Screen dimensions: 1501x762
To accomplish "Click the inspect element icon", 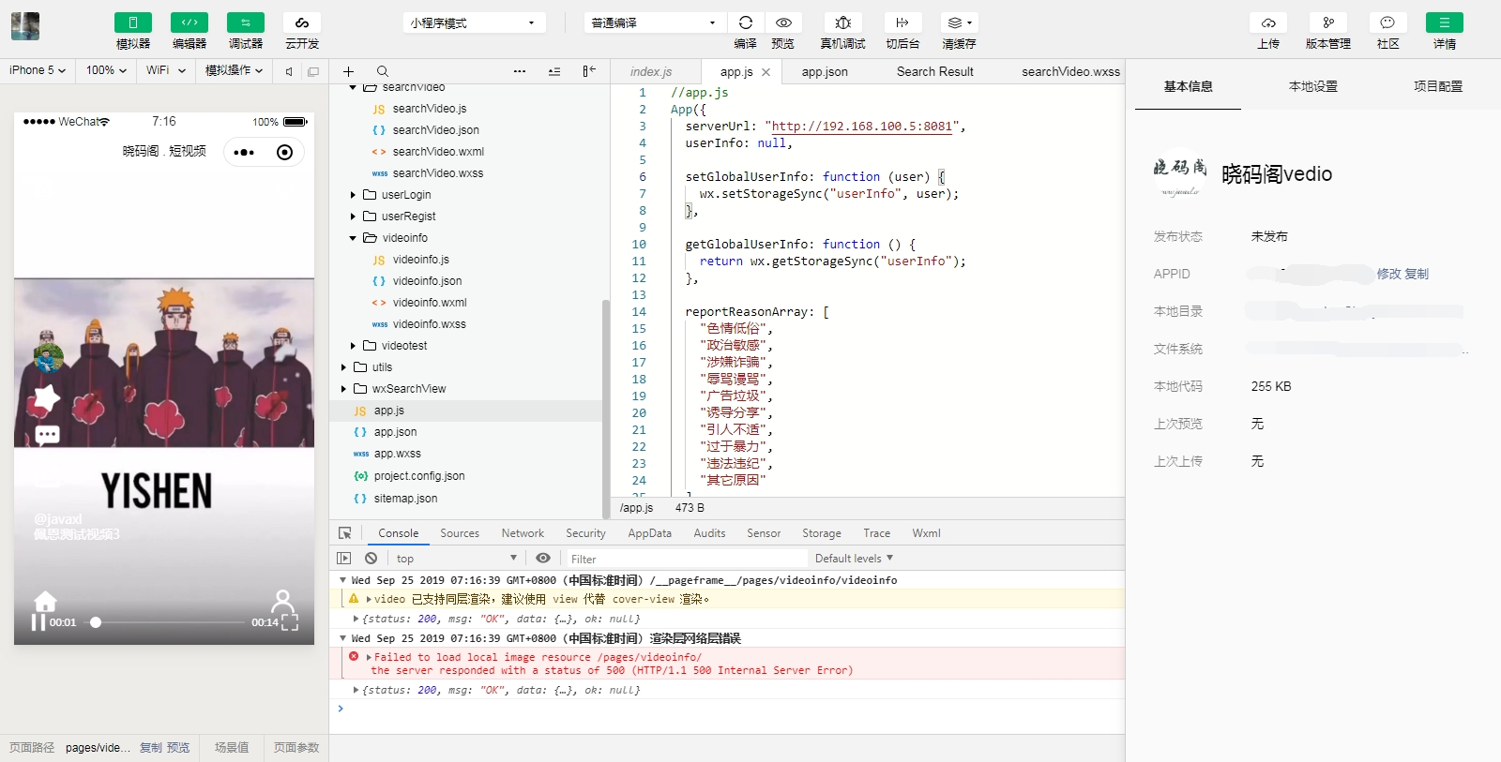I will 345,533.
